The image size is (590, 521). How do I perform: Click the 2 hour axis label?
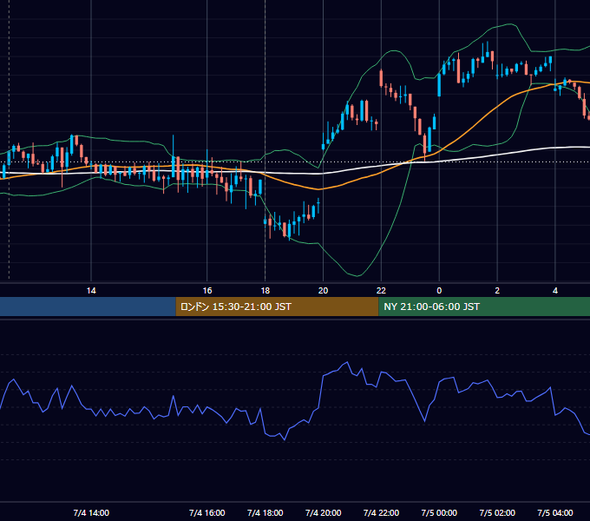tap(497, 291)
